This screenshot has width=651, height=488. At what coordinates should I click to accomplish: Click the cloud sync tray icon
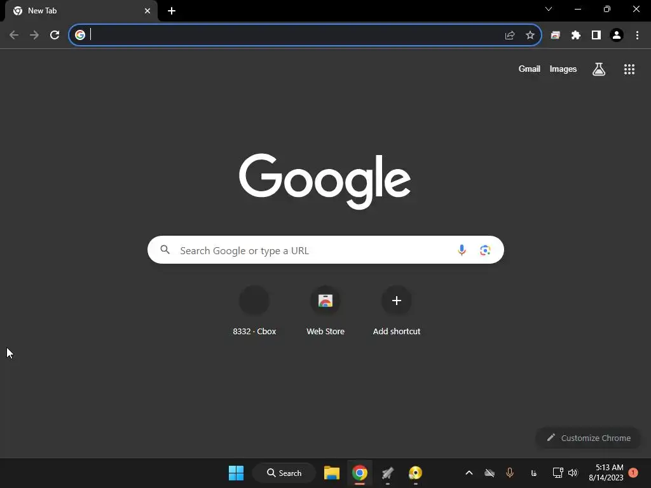pos(490,473)
